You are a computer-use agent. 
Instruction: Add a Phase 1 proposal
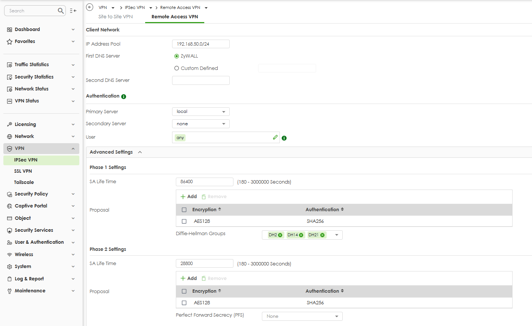pyautogui.click(x=189, y=197)
